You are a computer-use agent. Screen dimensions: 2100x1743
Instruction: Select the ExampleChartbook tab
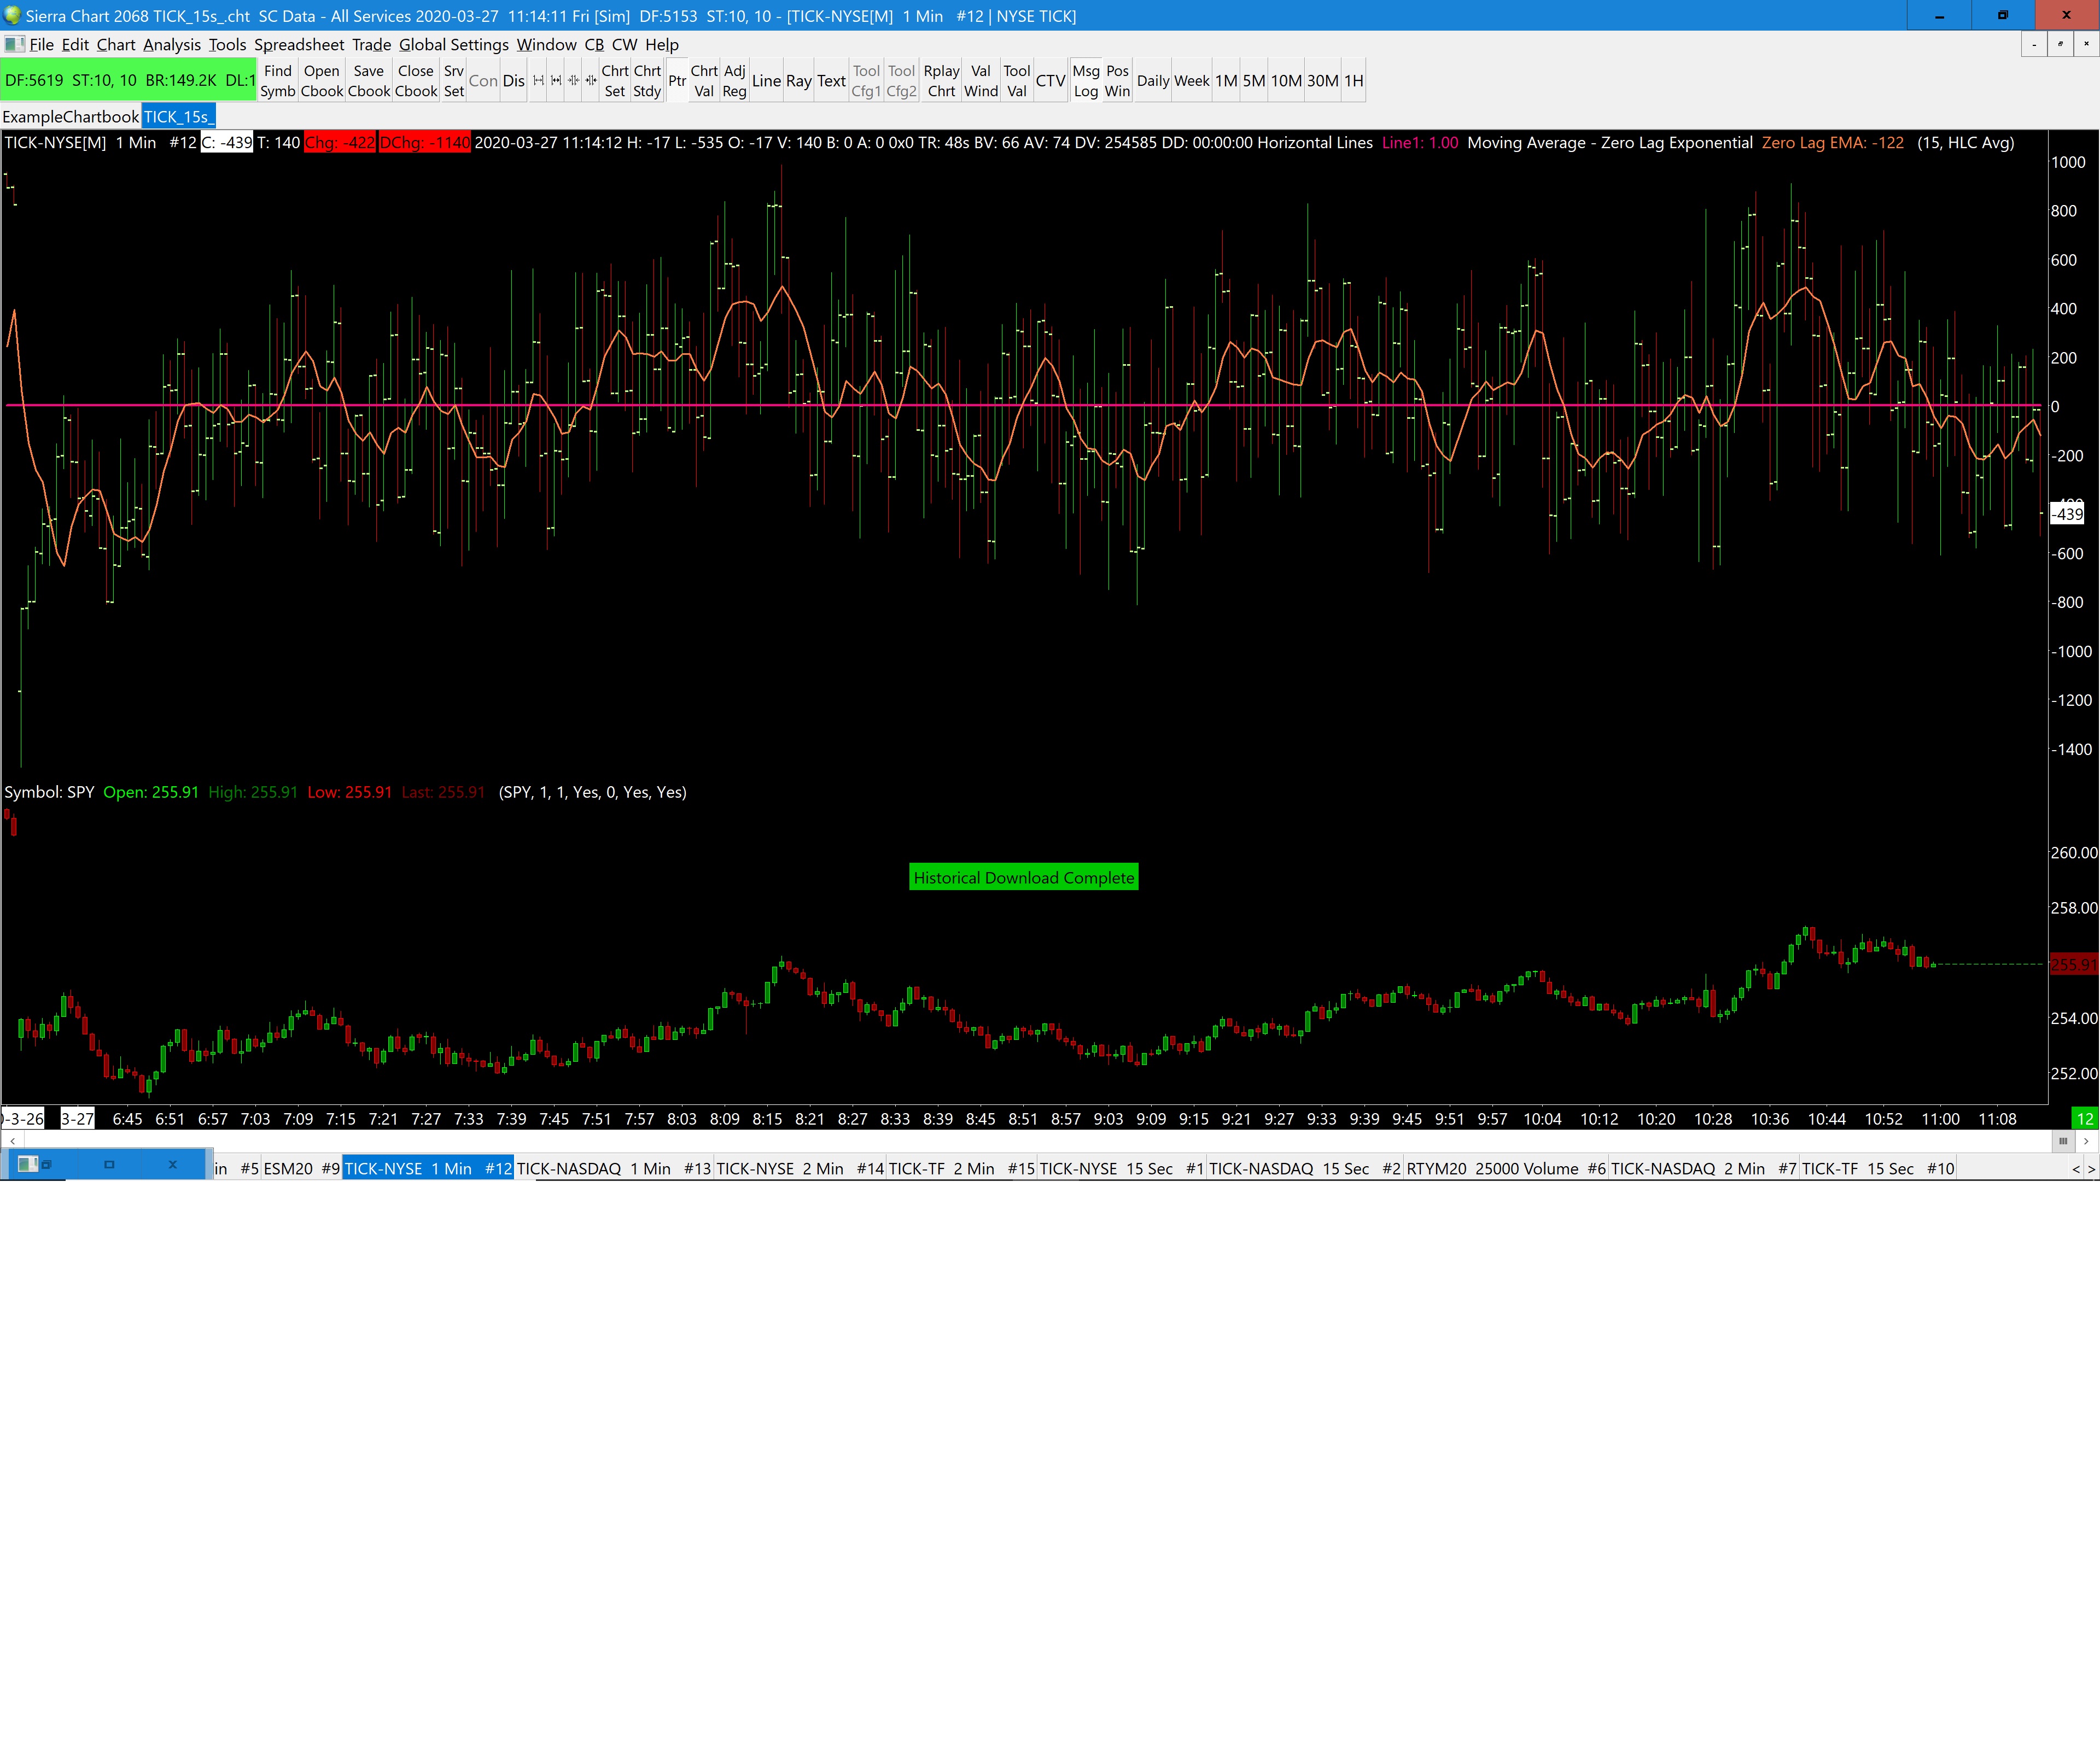[70, 117]
